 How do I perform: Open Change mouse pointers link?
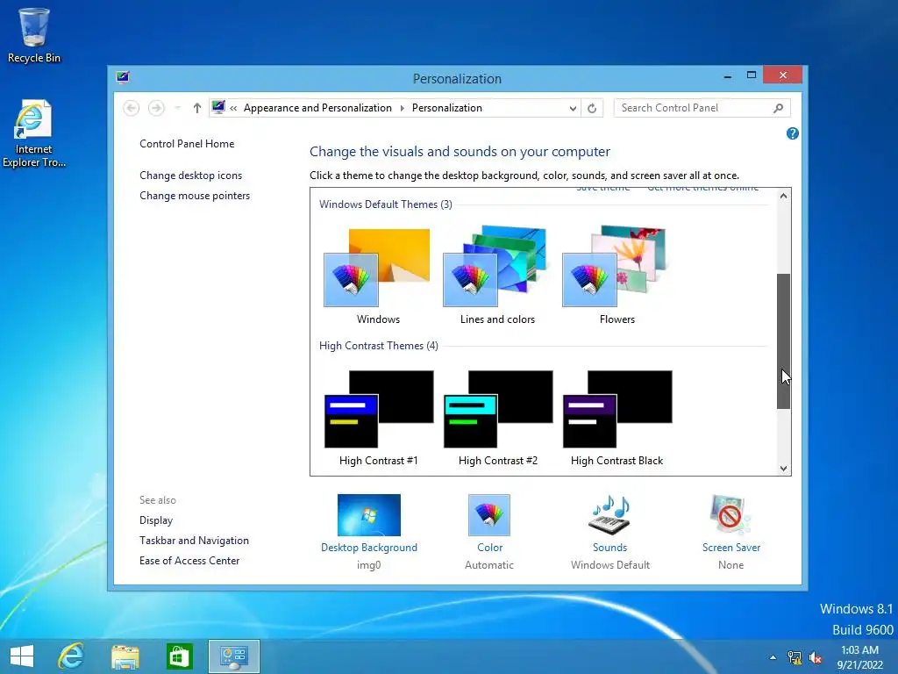[195, 196]
